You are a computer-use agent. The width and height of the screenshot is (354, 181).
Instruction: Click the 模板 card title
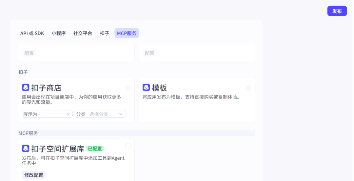click(x=159, y=88)
